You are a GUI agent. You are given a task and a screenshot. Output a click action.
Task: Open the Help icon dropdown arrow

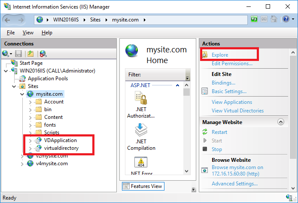point(293,19)
